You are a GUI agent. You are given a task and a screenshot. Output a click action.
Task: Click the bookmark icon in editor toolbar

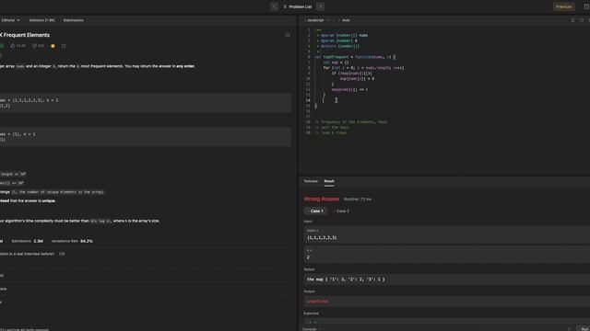click(x=572, y=20)
